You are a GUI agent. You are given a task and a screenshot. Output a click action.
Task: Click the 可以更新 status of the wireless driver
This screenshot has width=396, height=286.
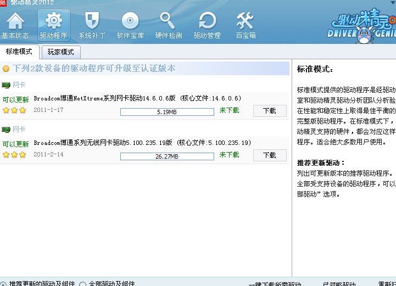[x=16, y=144]
